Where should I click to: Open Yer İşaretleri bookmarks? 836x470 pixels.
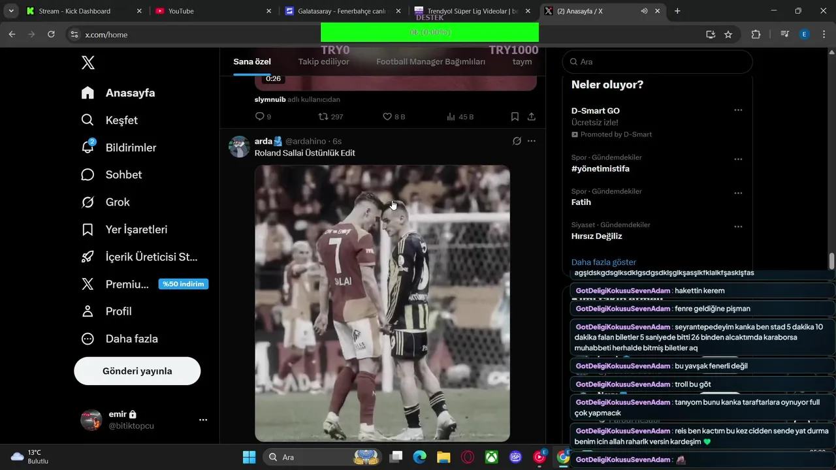(x=124, y=230)
